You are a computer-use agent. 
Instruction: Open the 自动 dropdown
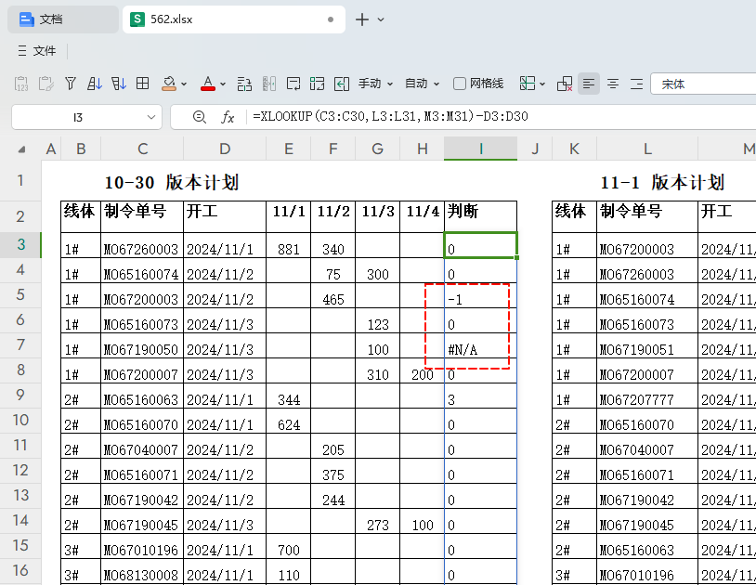422,84
